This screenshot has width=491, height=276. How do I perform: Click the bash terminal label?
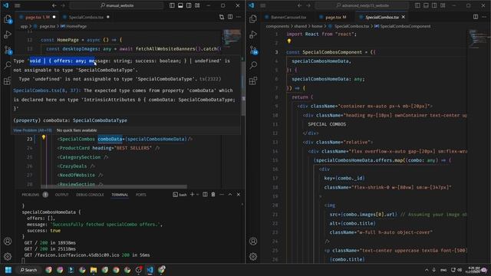tap(180, 195)
